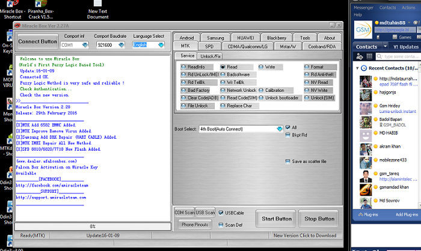This screenshot has height=251, width=421.
Task: Click the GSM avatar in Messenger
Action: (x=363, y=30)
